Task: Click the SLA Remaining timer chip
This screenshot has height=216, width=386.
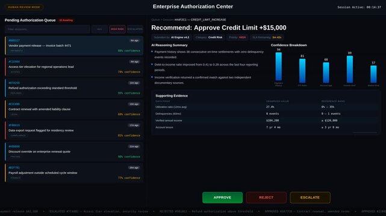Action: (267, 37)
